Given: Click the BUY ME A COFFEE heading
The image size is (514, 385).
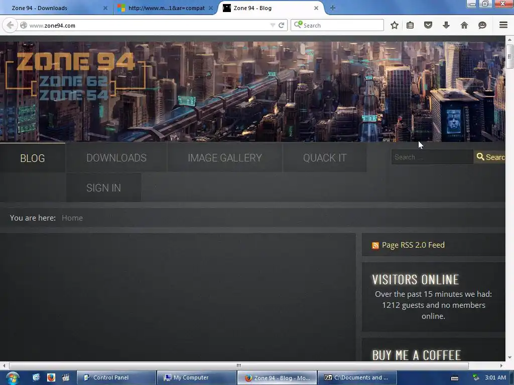Looking at the screenshot, I should tap(416, 355).
